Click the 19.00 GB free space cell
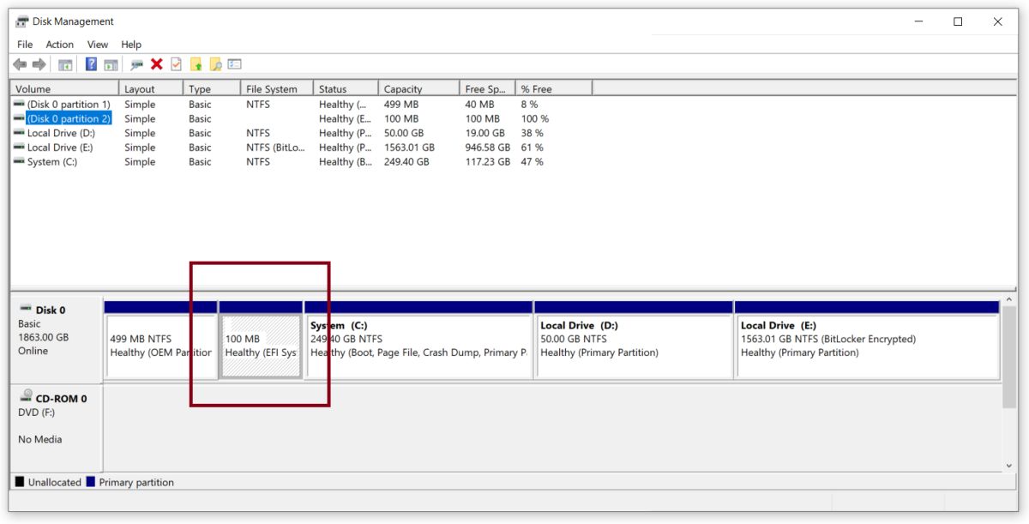 485,133
